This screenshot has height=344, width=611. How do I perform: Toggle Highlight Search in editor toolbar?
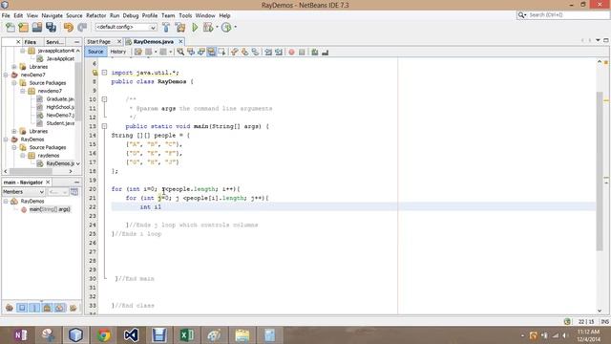211,52
